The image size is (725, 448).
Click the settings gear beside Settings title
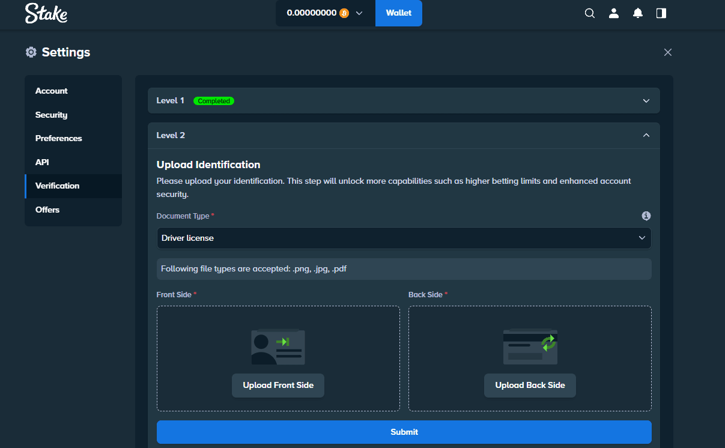[31, 52]
